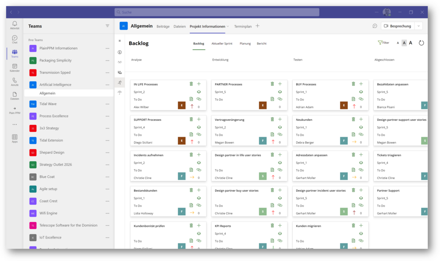The image size is (440, 261).
Task: Switch to the Aktueller Sprint tab
Action: 222,43
